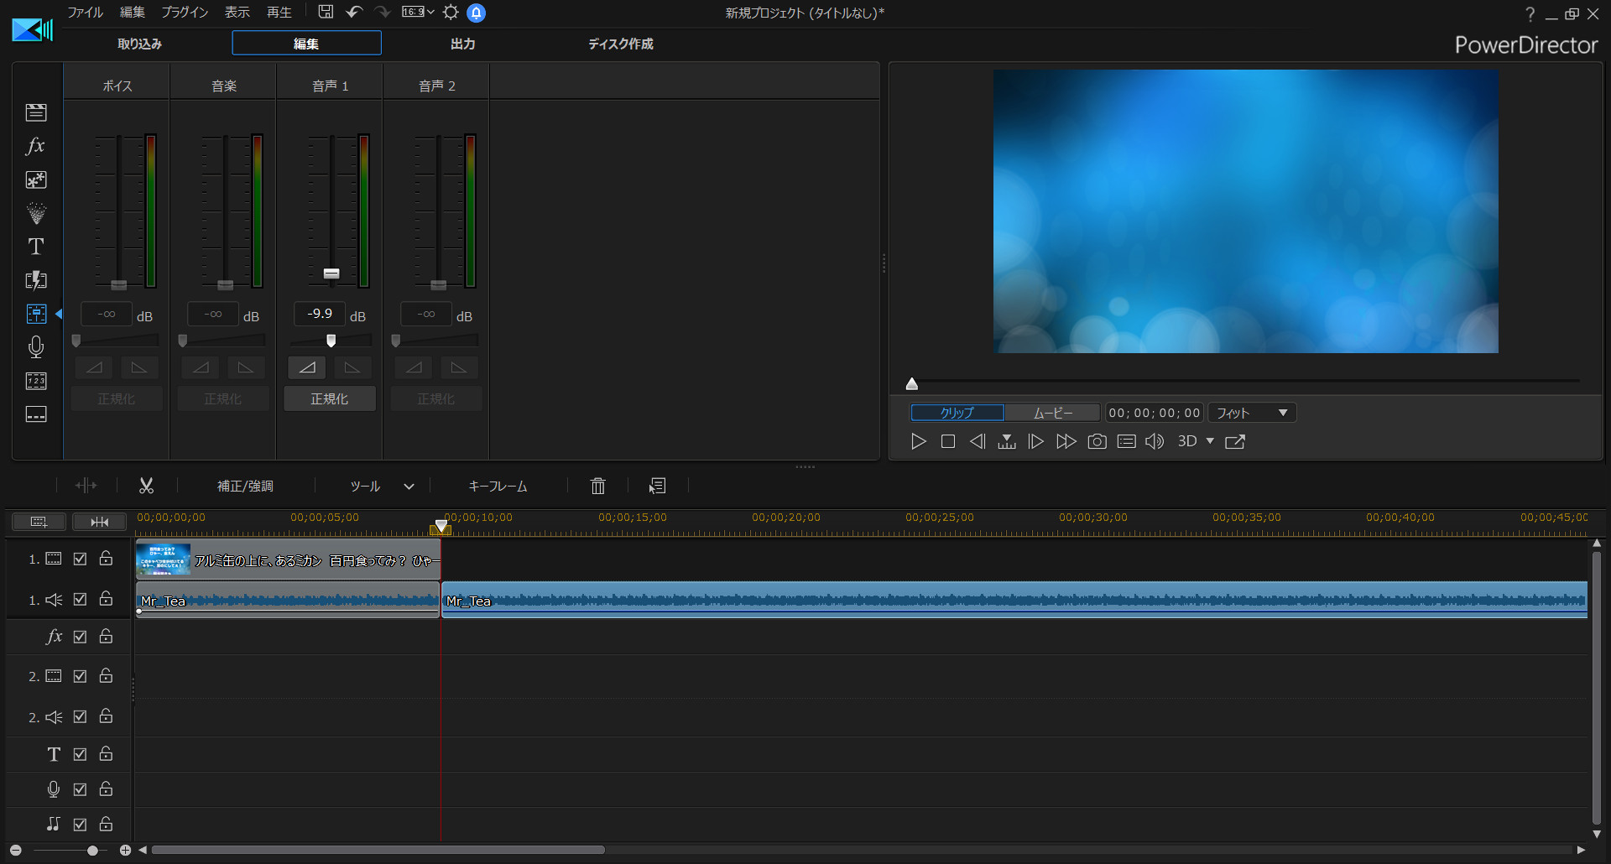
Task: Open the PiP Objects Room icon
Action: (x=36, y=180)
